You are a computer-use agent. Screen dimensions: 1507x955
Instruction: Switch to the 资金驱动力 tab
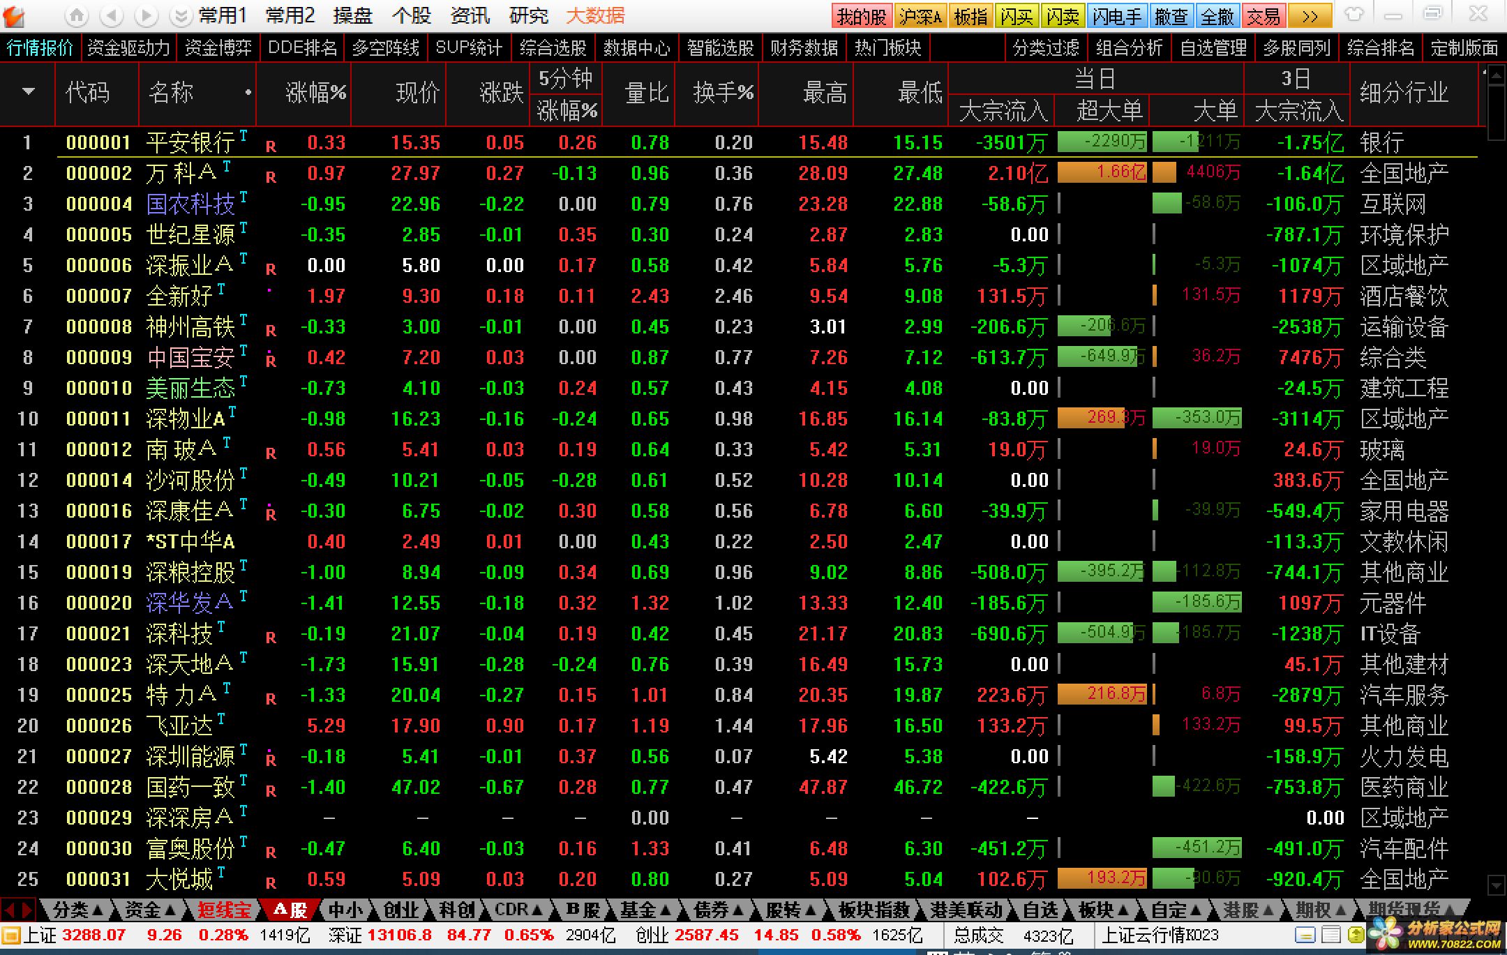point(128,48)
